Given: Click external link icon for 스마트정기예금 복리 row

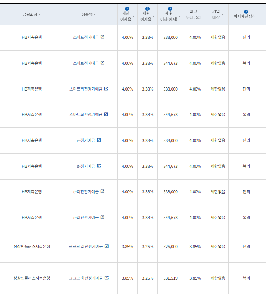Looking at the screenshot, I should click(102, 62).
